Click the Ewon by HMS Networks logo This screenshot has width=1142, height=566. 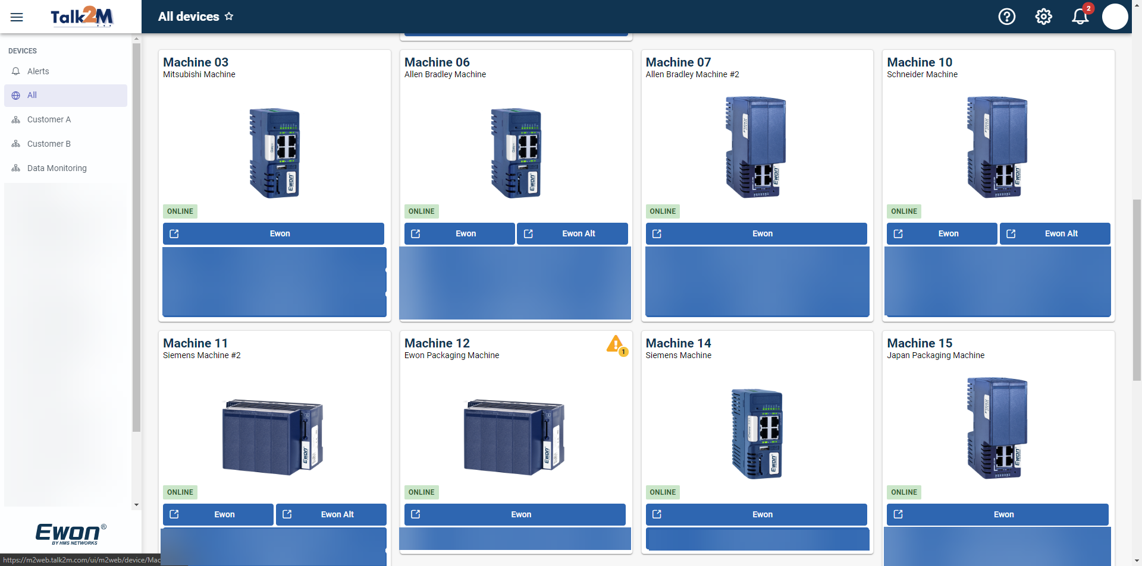coord(71,533)
